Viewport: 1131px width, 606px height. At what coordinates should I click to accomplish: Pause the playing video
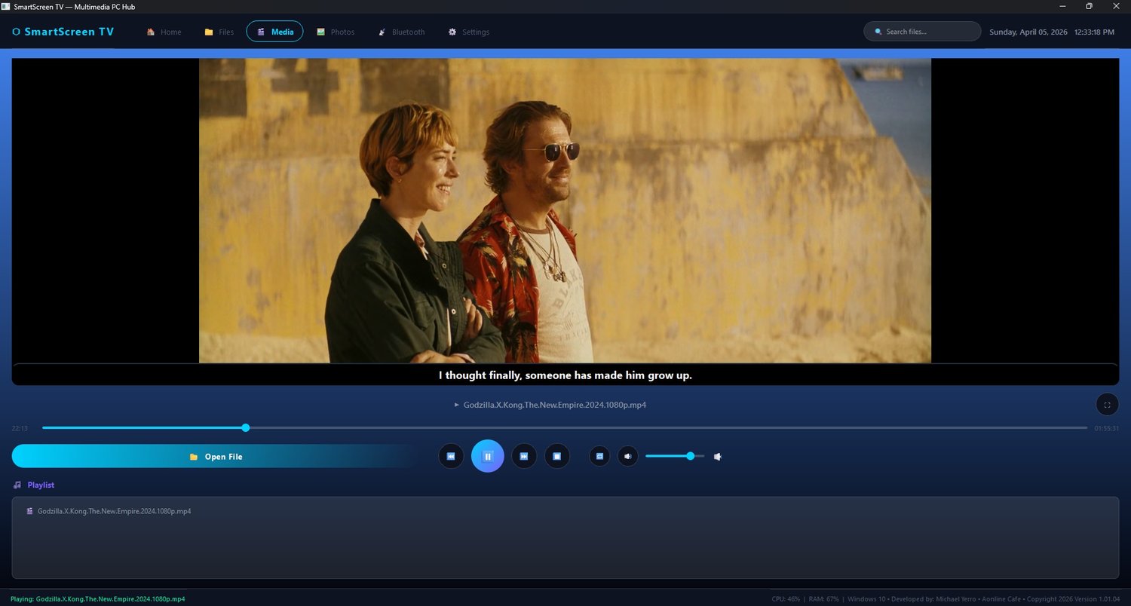coord(488,456)
